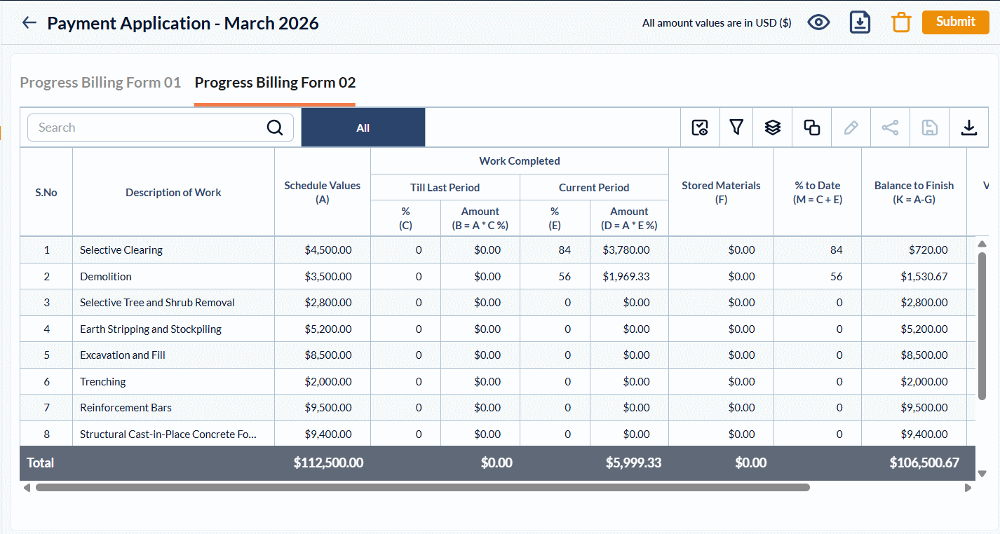Click inside the Search field

(x=147, y=128)
